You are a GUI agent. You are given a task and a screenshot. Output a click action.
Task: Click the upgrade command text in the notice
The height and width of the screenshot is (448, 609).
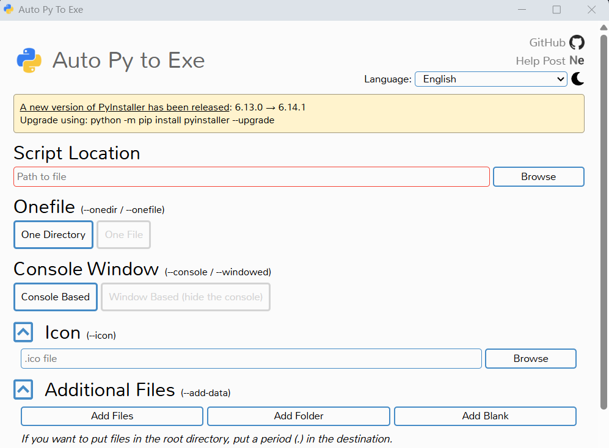147,120
